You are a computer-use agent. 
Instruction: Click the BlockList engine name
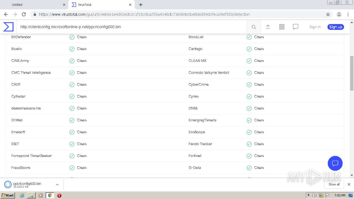coord(196,37)
